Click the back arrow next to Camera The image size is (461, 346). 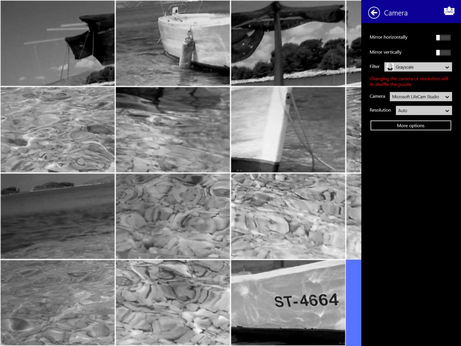click(374, 13)
